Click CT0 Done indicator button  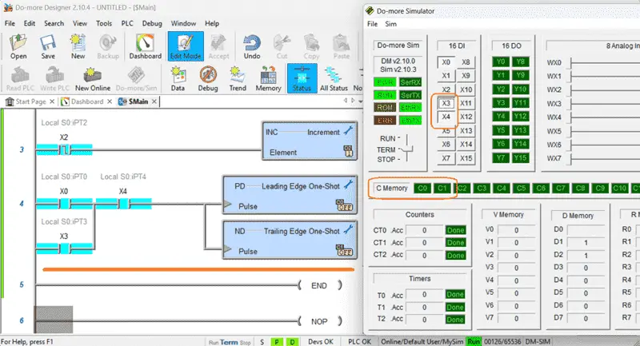tap(455, 230)
